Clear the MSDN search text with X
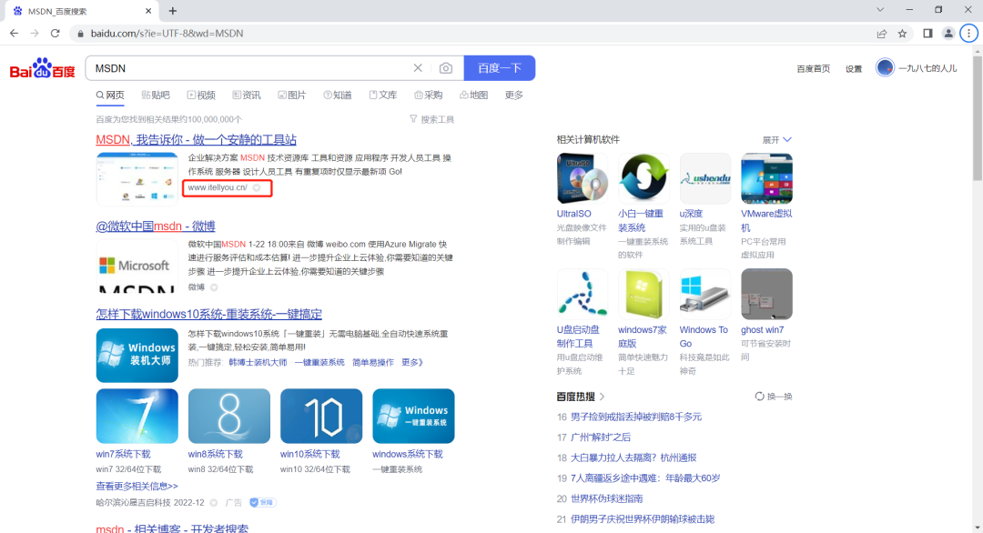The height and width of the screenshot is (533, 983). pyautogui.click(x=418, y=67)
